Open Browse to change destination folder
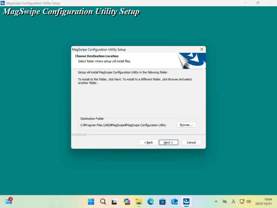Image resolution: width=277 pixels, height=208 pixels. (186, 125)
